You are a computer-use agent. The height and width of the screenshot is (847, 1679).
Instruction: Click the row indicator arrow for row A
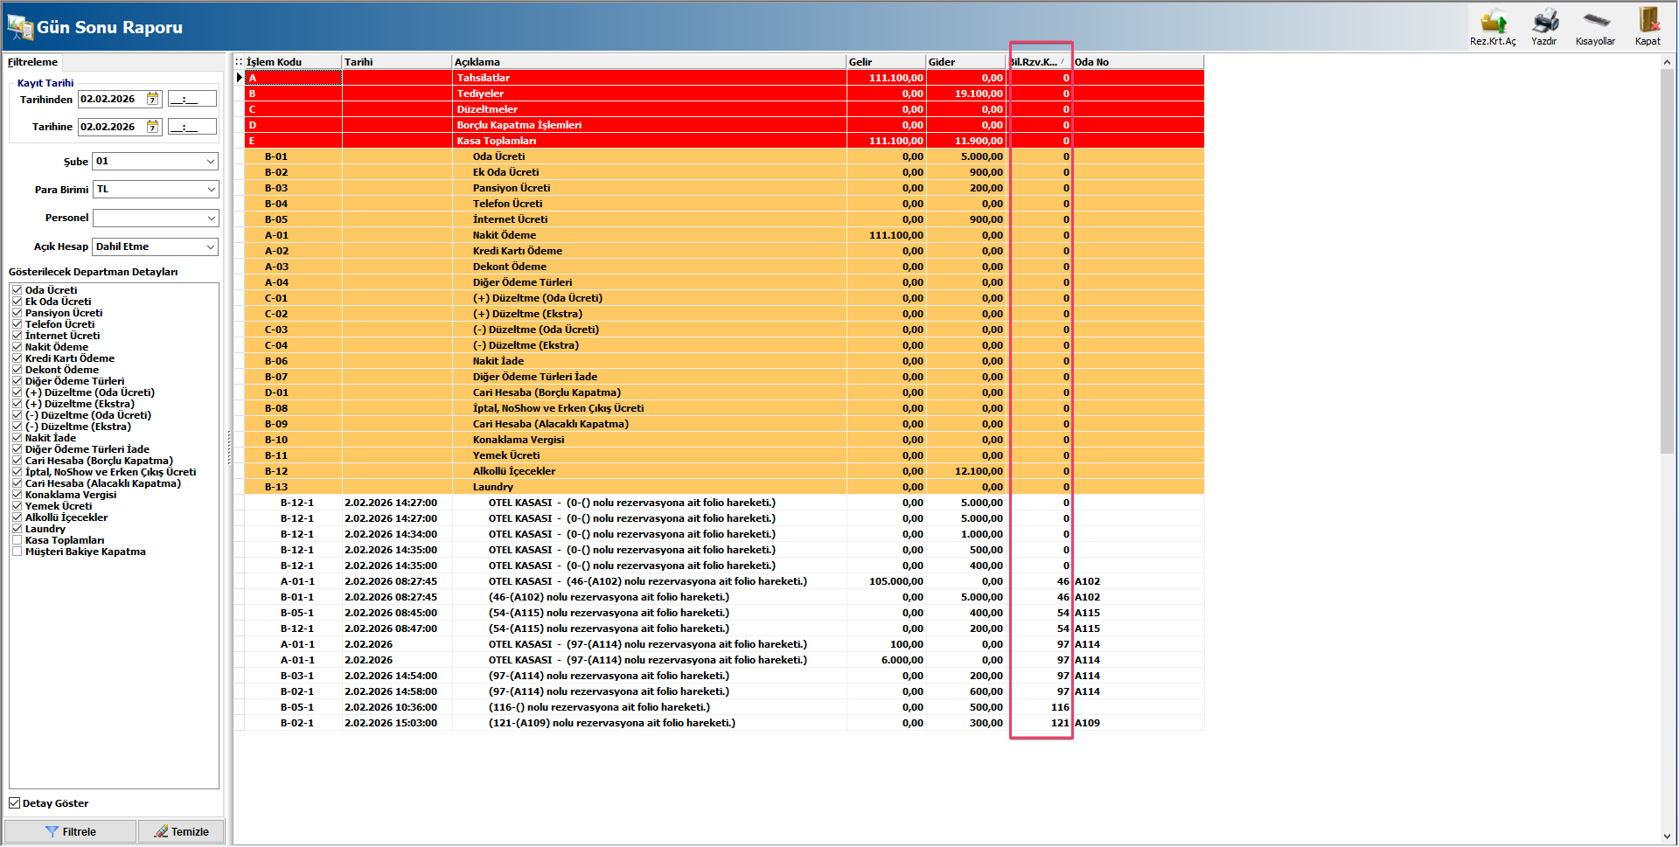(240, 78)
